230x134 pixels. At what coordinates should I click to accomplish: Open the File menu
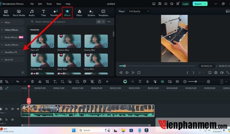[32, 4]
